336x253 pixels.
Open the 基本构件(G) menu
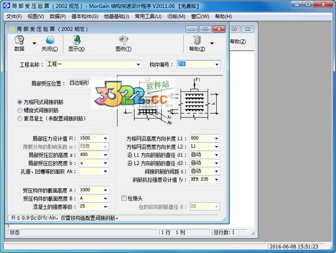pyautogui.click(x=85, y=16)
